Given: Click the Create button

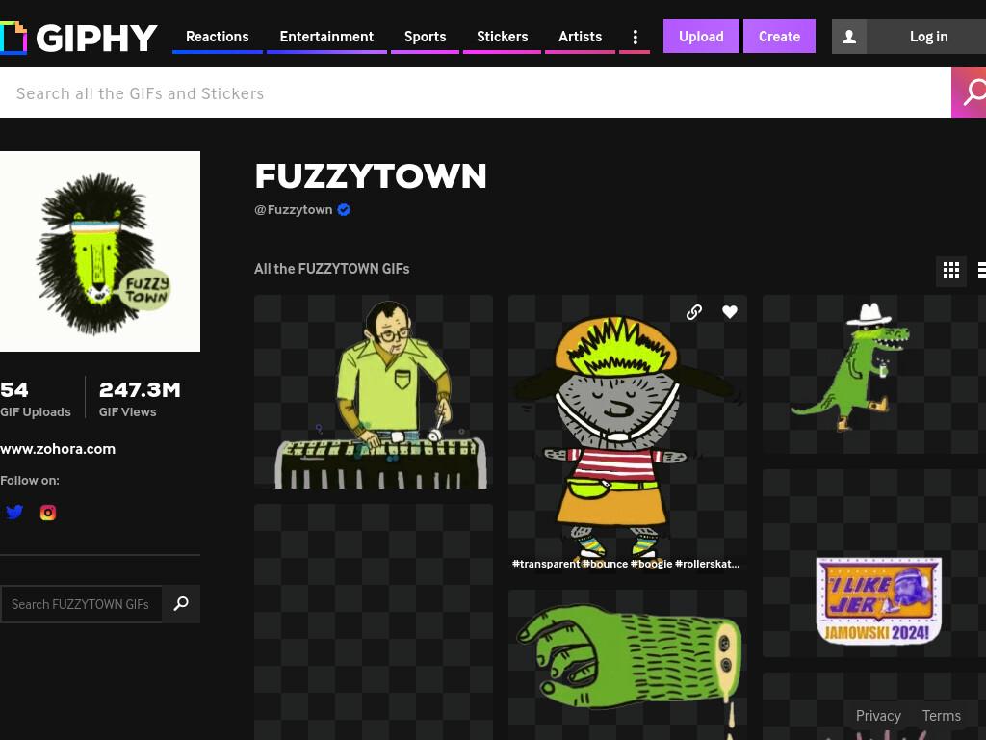Looking at the screenshot, I should click(x=779, y=37).
